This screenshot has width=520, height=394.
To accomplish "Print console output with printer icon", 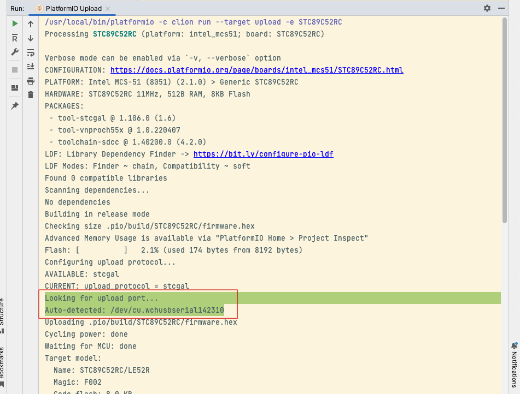I will pyautogui.click(x=31, y=81).
